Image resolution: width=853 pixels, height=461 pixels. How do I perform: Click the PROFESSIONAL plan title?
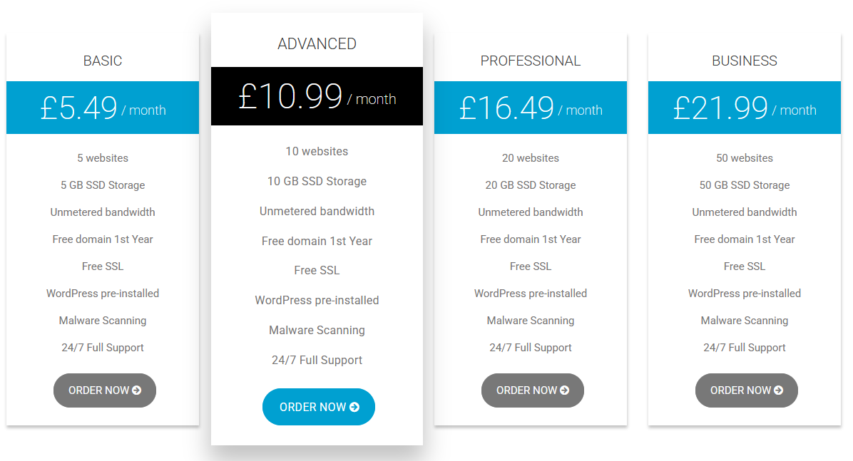click(531, 61)
